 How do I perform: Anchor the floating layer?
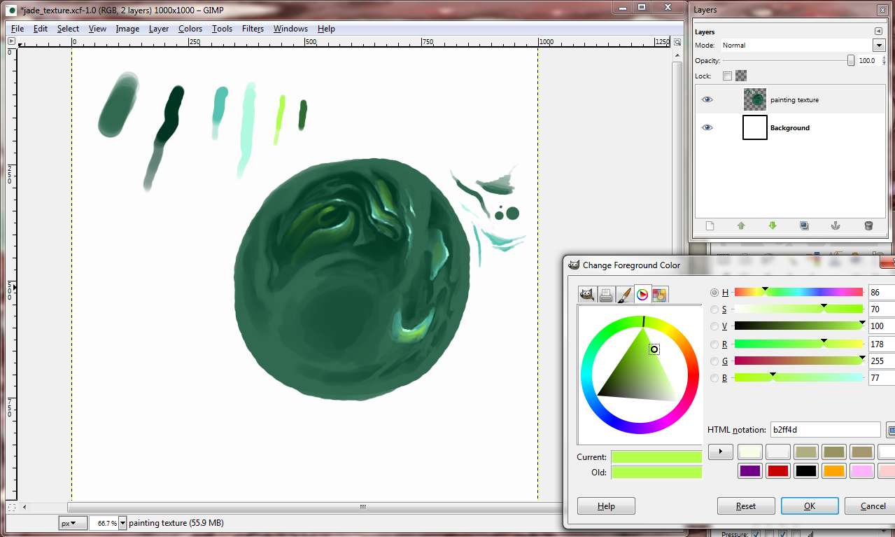tap(835, 225)
